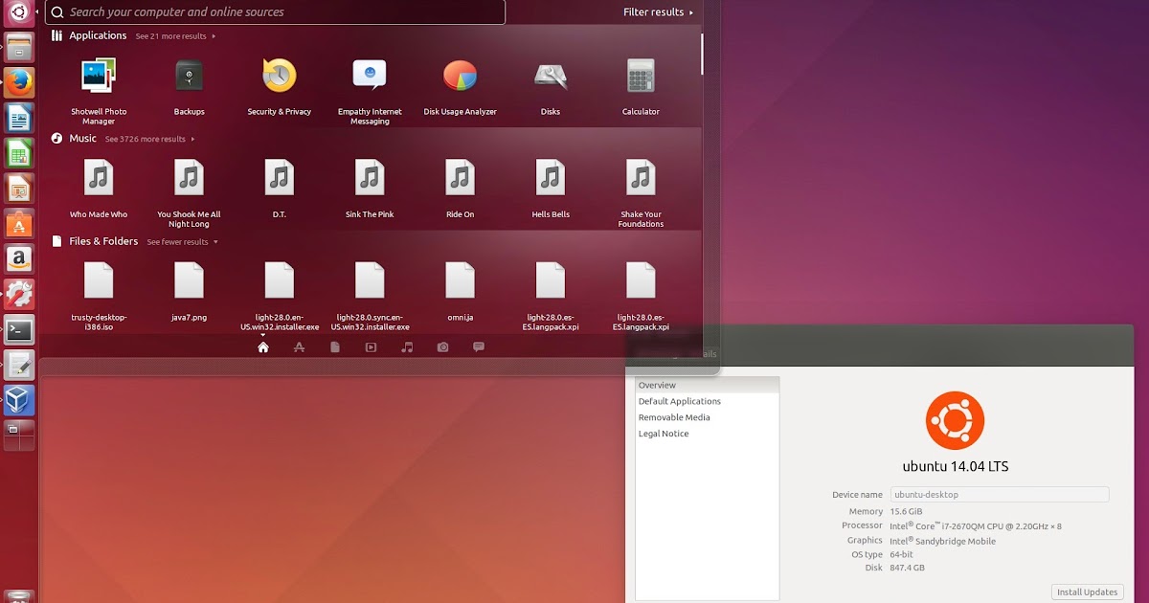Screen dimensions: 1149x603
Task: Open the Videos lens at the Dash bottom
Action: [x=370, y=347]
